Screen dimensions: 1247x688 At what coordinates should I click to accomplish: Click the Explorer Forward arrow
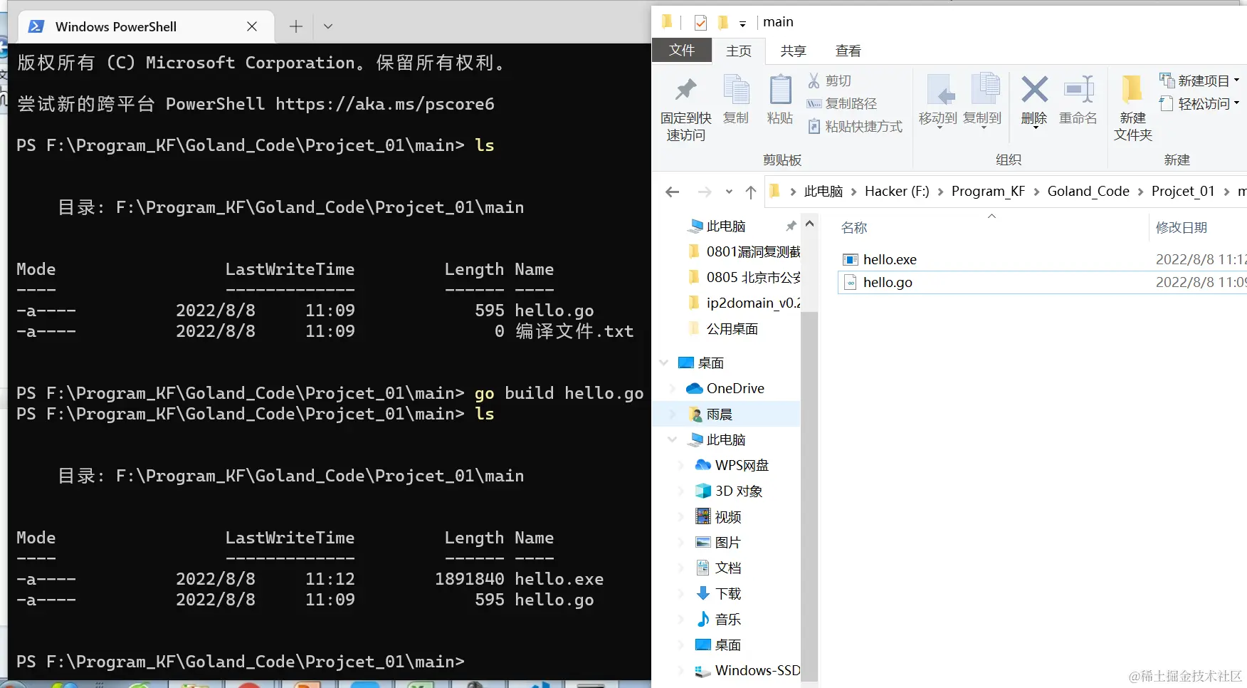[705, 192]
